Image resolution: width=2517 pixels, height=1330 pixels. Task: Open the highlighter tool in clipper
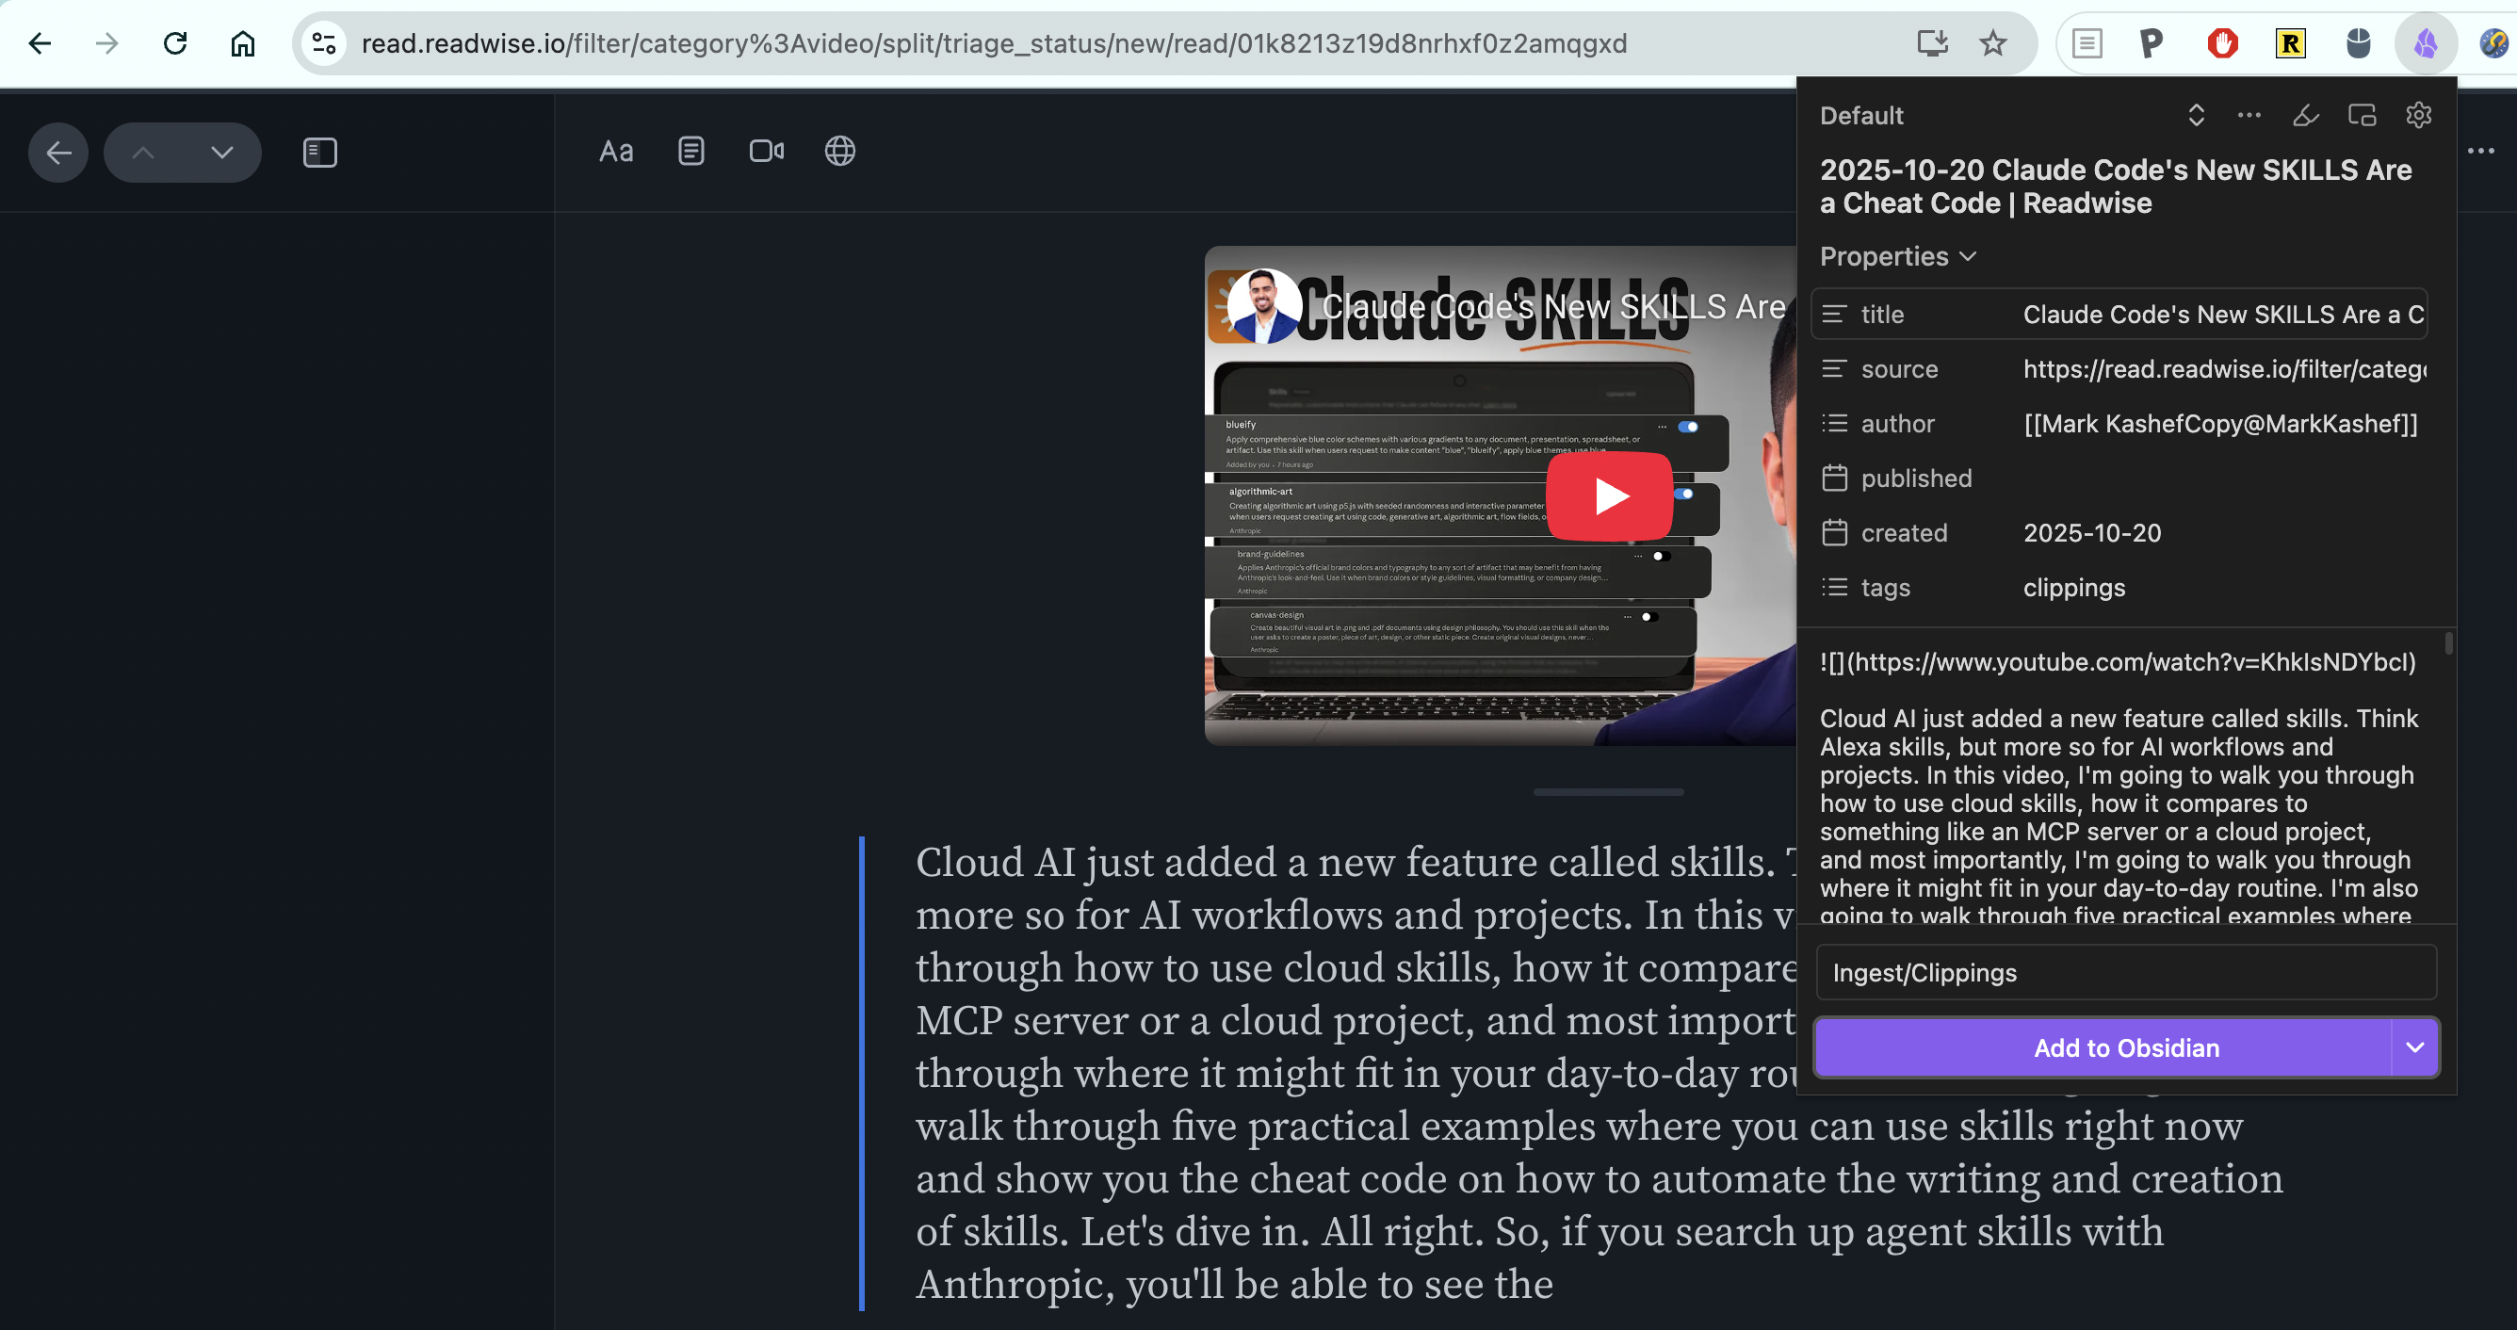(x=2305, y=115)
